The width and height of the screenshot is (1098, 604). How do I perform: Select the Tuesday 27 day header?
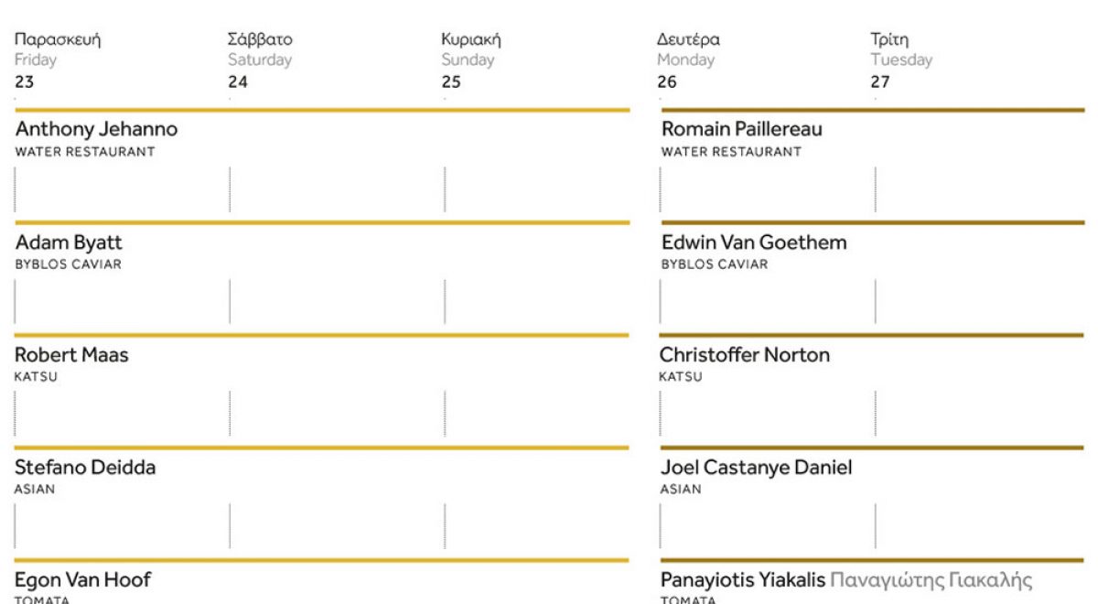tap(900, 60)
